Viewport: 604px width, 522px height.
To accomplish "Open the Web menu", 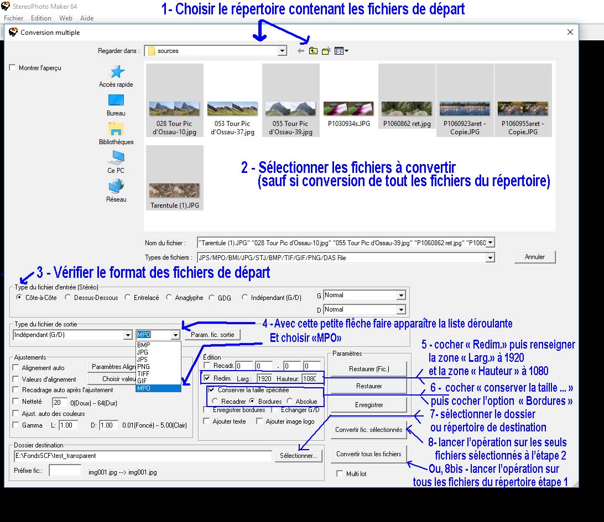I will click(65, 18).
